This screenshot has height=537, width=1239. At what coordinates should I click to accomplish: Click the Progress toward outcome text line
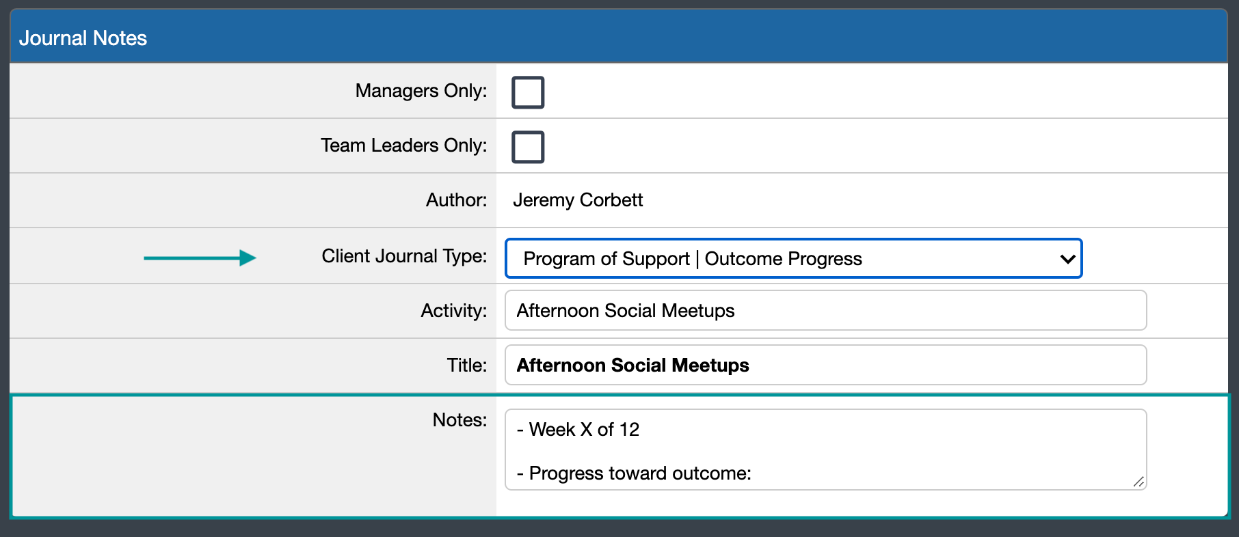(x=635, y=473)
